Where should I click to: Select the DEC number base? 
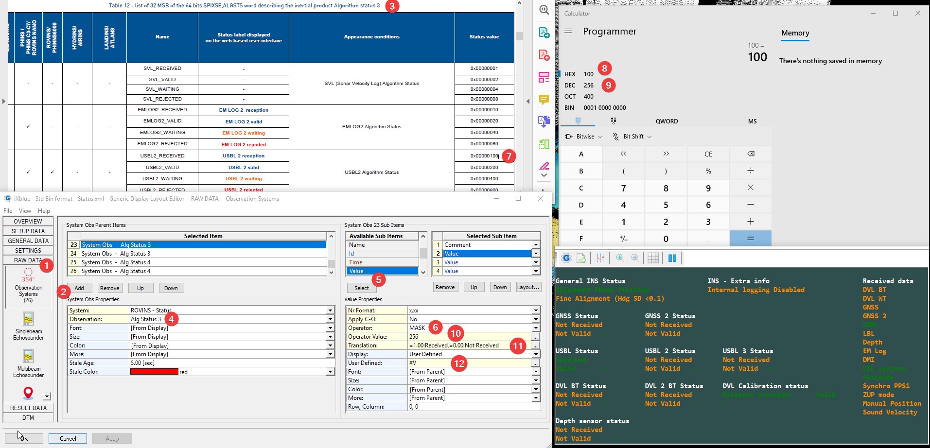click(x=570, y=86)
